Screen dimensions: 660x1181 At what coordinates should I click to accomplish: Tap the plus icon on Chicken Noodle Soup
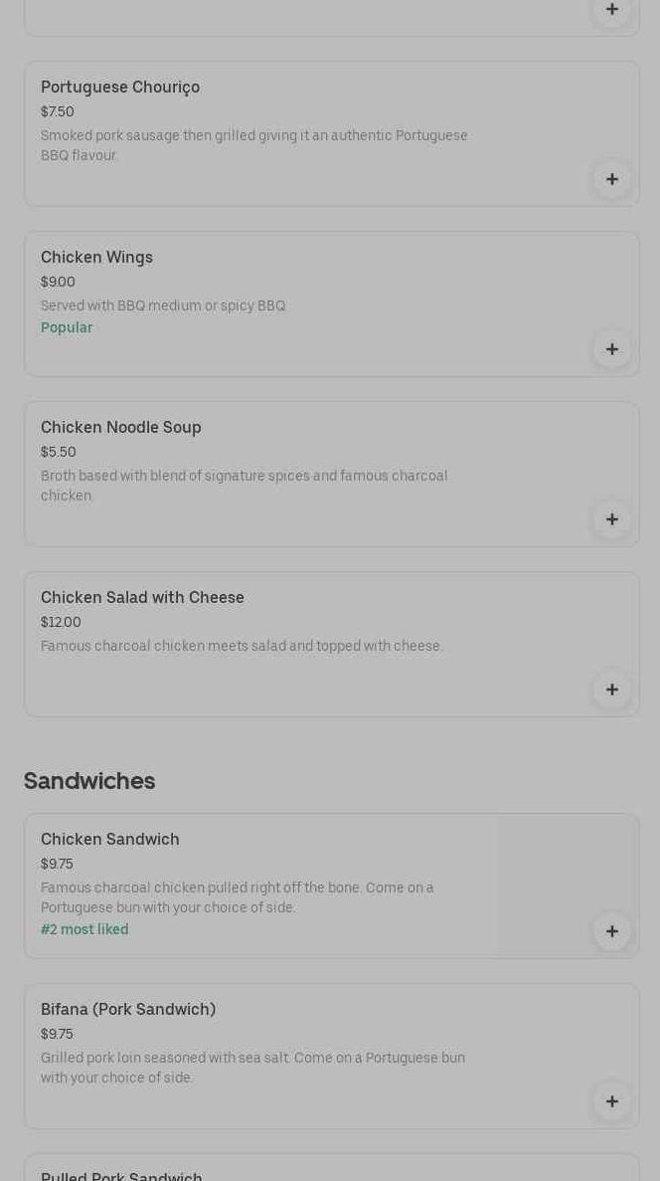[611, 519]
